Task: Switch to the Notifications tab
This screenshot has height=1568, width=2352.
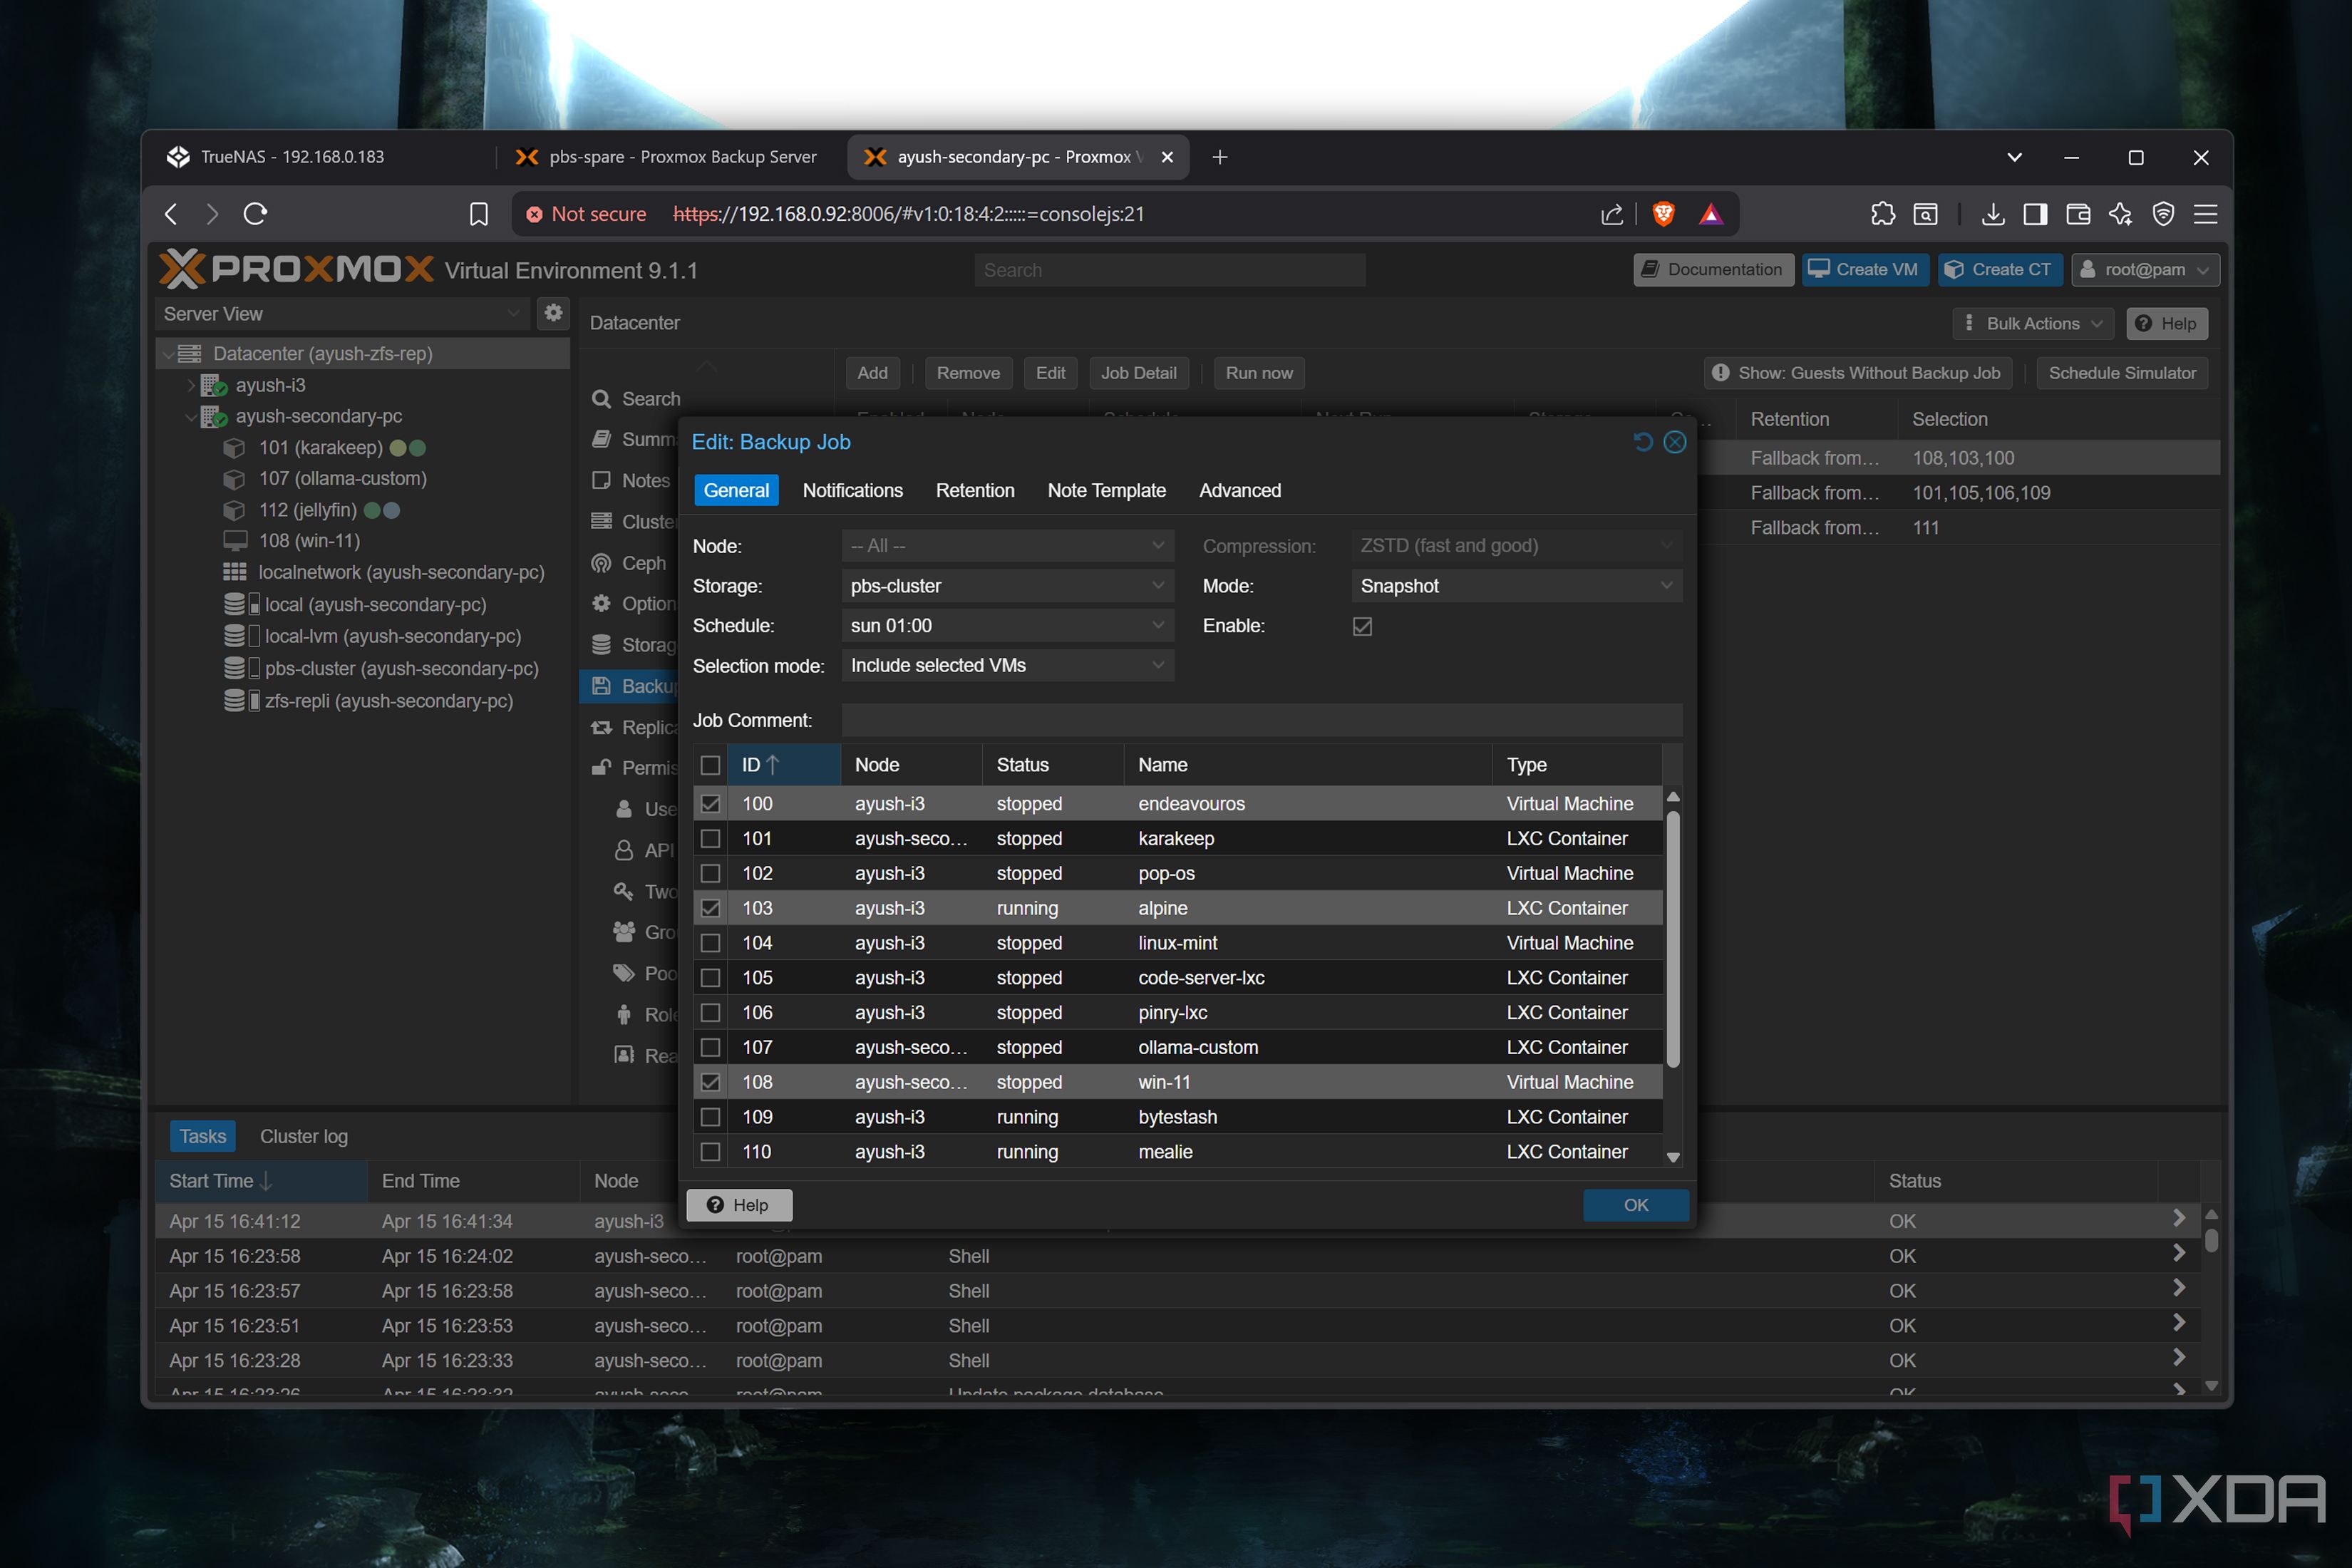Action: point(852,491)
